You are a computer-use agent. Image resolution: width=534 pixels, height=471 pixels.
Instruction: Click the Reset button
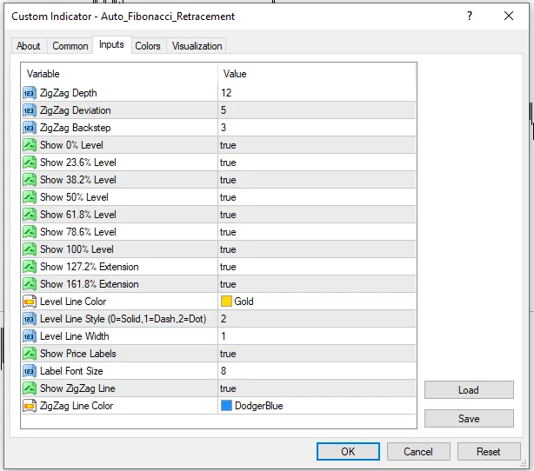(x=489, y=451)
